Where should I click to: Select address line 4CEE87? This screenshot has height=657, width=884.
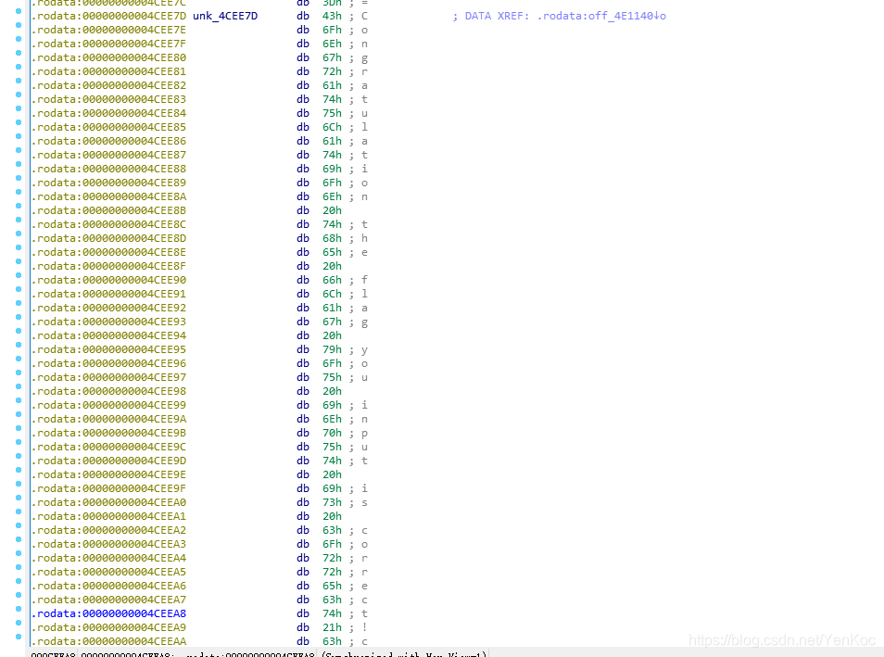click(108, 155)
